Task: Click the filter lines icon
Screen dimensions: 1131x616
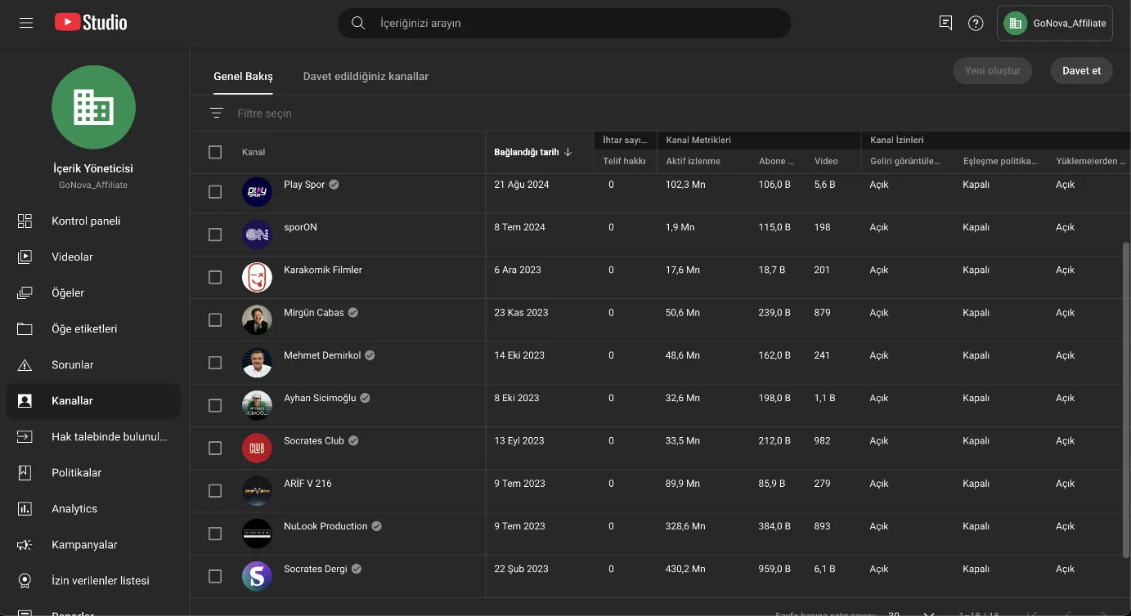Action: (x=216, y=114)
